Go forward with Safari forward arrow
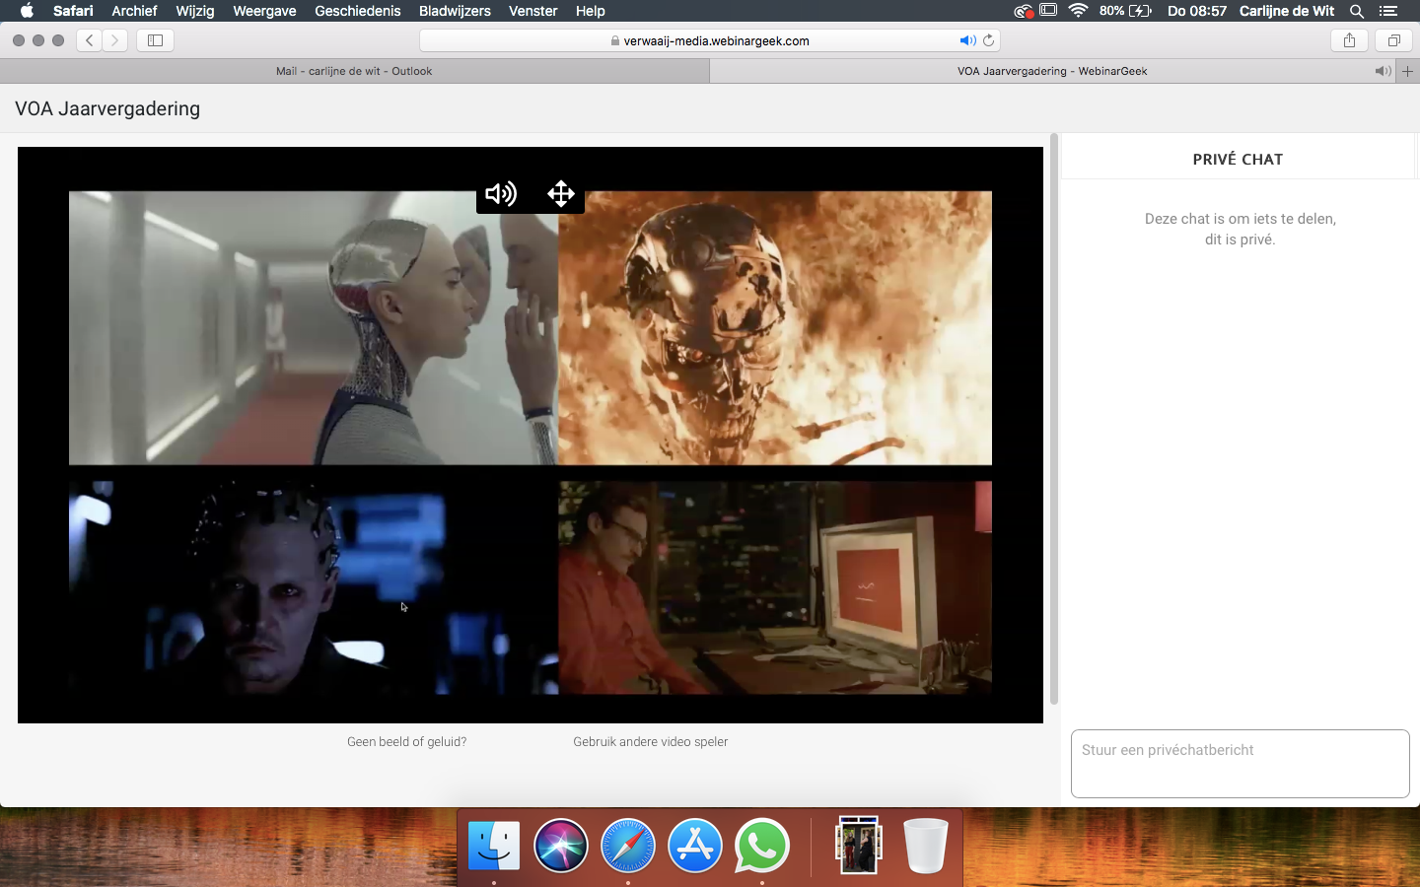The image size is (1420, 887). [115, 40]
